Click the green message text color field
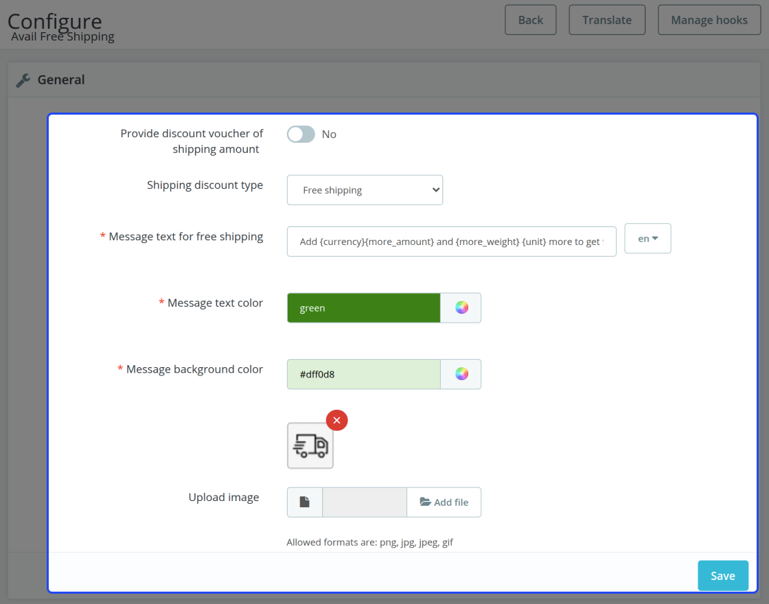769x604 pixels. 364,308
